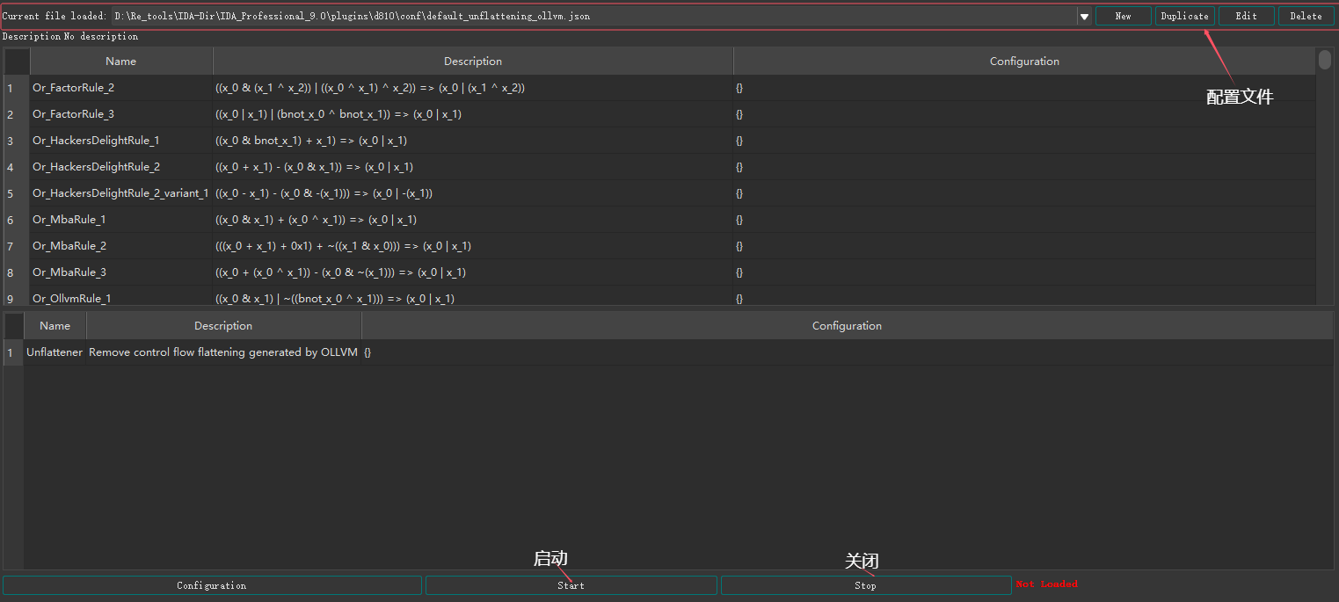Select the Or_OllvmRule_1 rule row
Screen dimensions: 1339x602
coord(72,299)
